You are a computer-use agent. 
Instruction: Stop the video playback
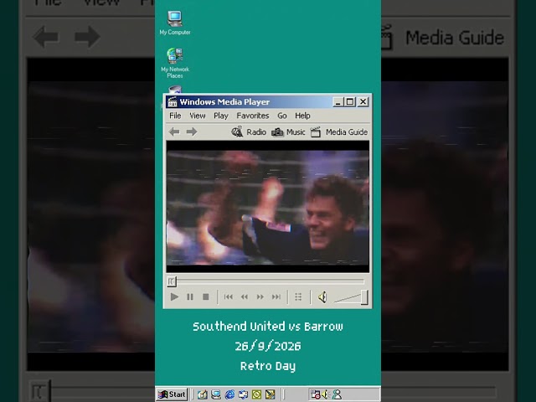click(205, 296)
